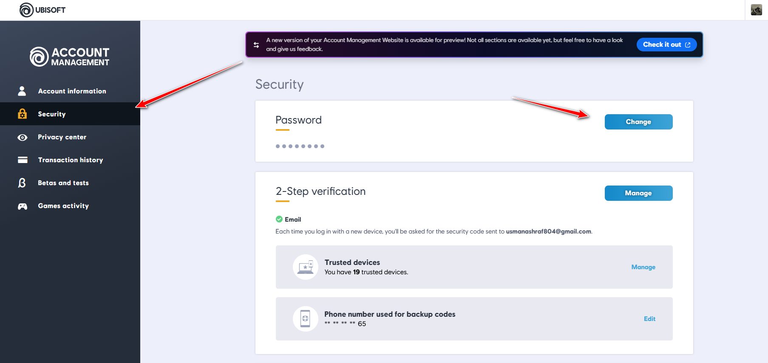Open the user avatar profile menu
Viewport: 768px width, 363px height.
(x=756, y=10)
